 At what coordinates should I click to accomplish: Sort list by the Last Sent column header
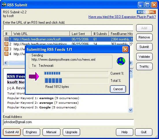[81, 34]
